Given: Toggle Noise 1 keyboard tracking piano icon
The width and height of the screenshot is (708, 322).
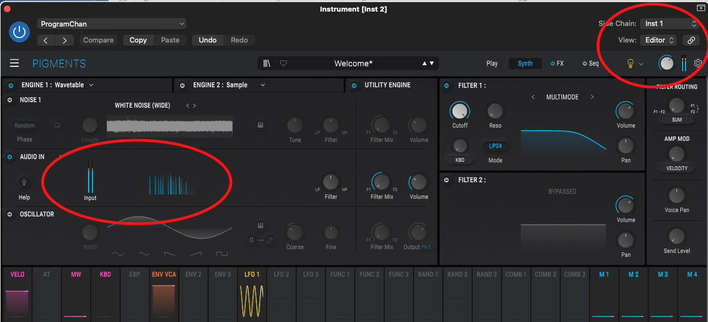Looking at the screenshot, I should 260,125.
